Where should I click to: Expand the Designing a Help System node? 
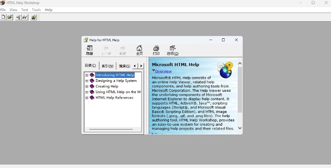pos(87,81)
